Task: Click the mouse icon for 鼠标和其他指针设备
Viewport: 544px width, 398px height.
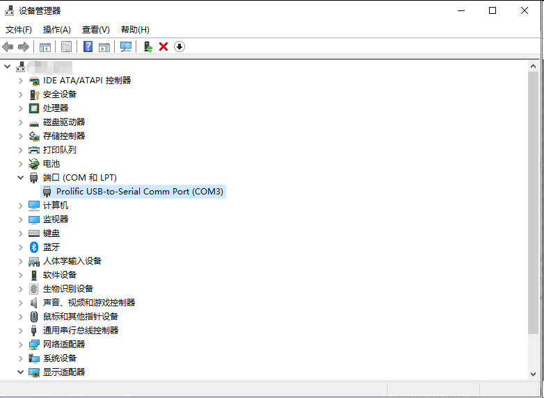Action: tap(33, 317)
